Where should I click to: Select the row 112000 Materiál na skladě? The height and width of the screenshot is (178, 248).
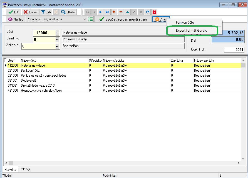click(x=123, y=65)
